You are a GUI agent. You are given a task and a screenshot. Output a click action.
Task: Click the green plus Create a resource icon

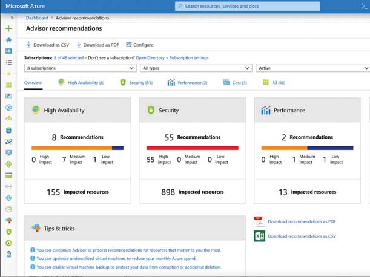pos(8,29)
